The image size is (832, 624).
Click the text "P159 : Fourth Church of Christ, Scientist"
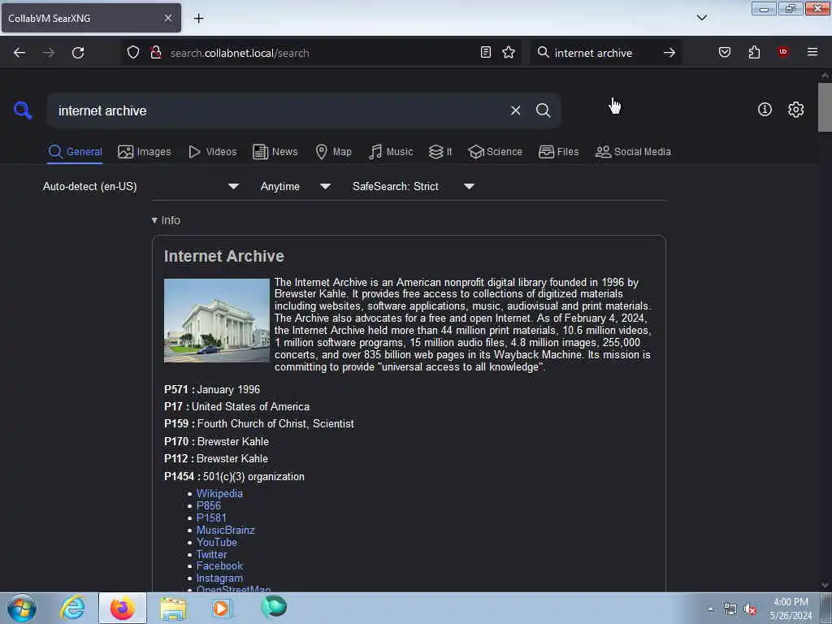(259, 424)
